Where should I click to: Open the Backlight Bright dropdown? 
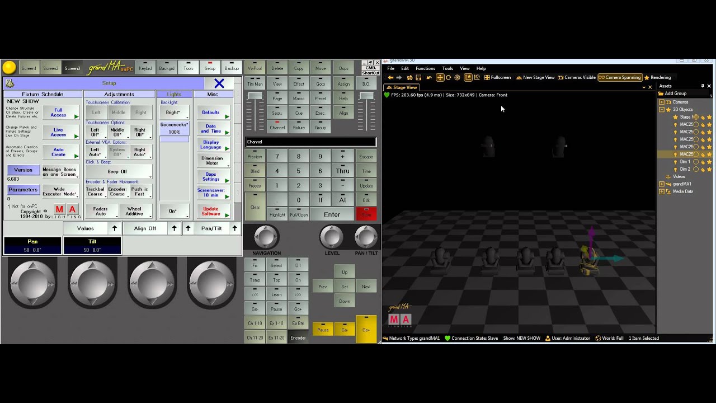pos(174,113)
